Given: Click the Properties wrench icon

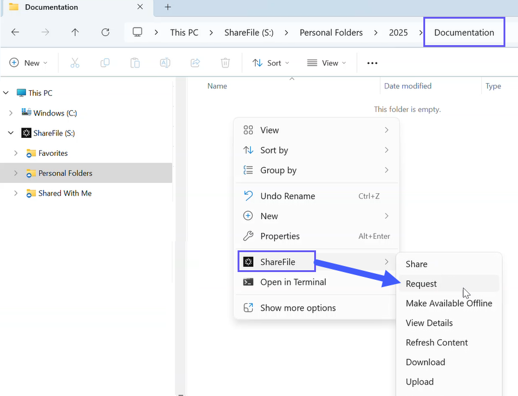Looking at the screenshot, I should (x=248, y=236).
